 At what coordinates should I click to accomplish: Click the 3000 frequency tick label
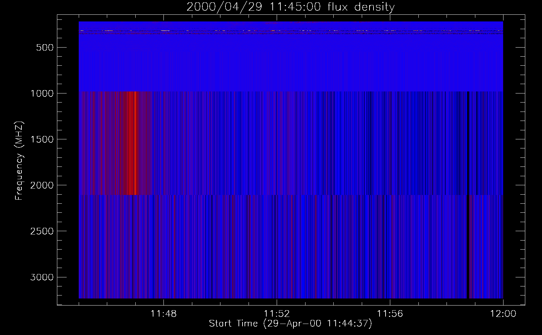[42, 277]
